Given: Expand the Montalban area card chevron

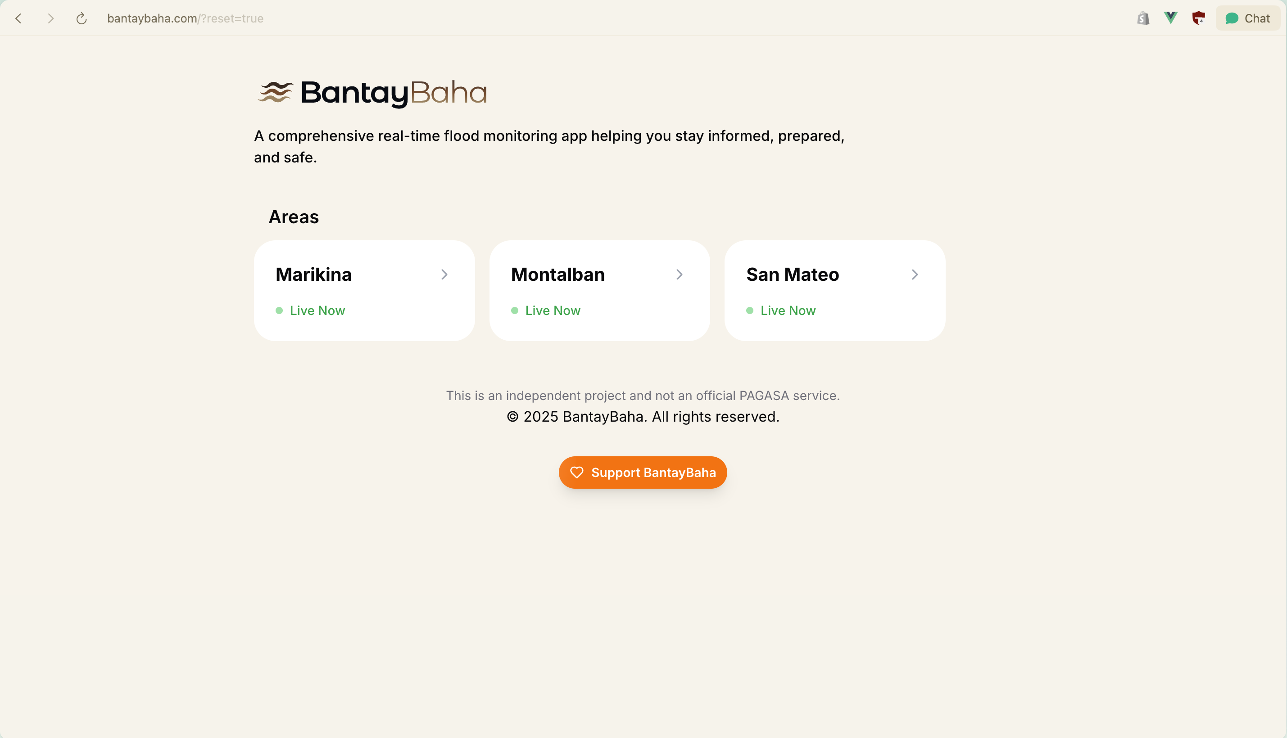Looking at the screenshot, I should point(680,274).
